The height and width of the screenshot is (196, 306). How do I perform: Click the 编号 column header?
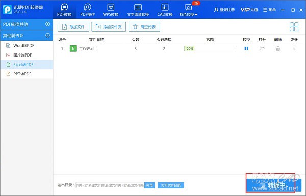[x=62, y=40]
